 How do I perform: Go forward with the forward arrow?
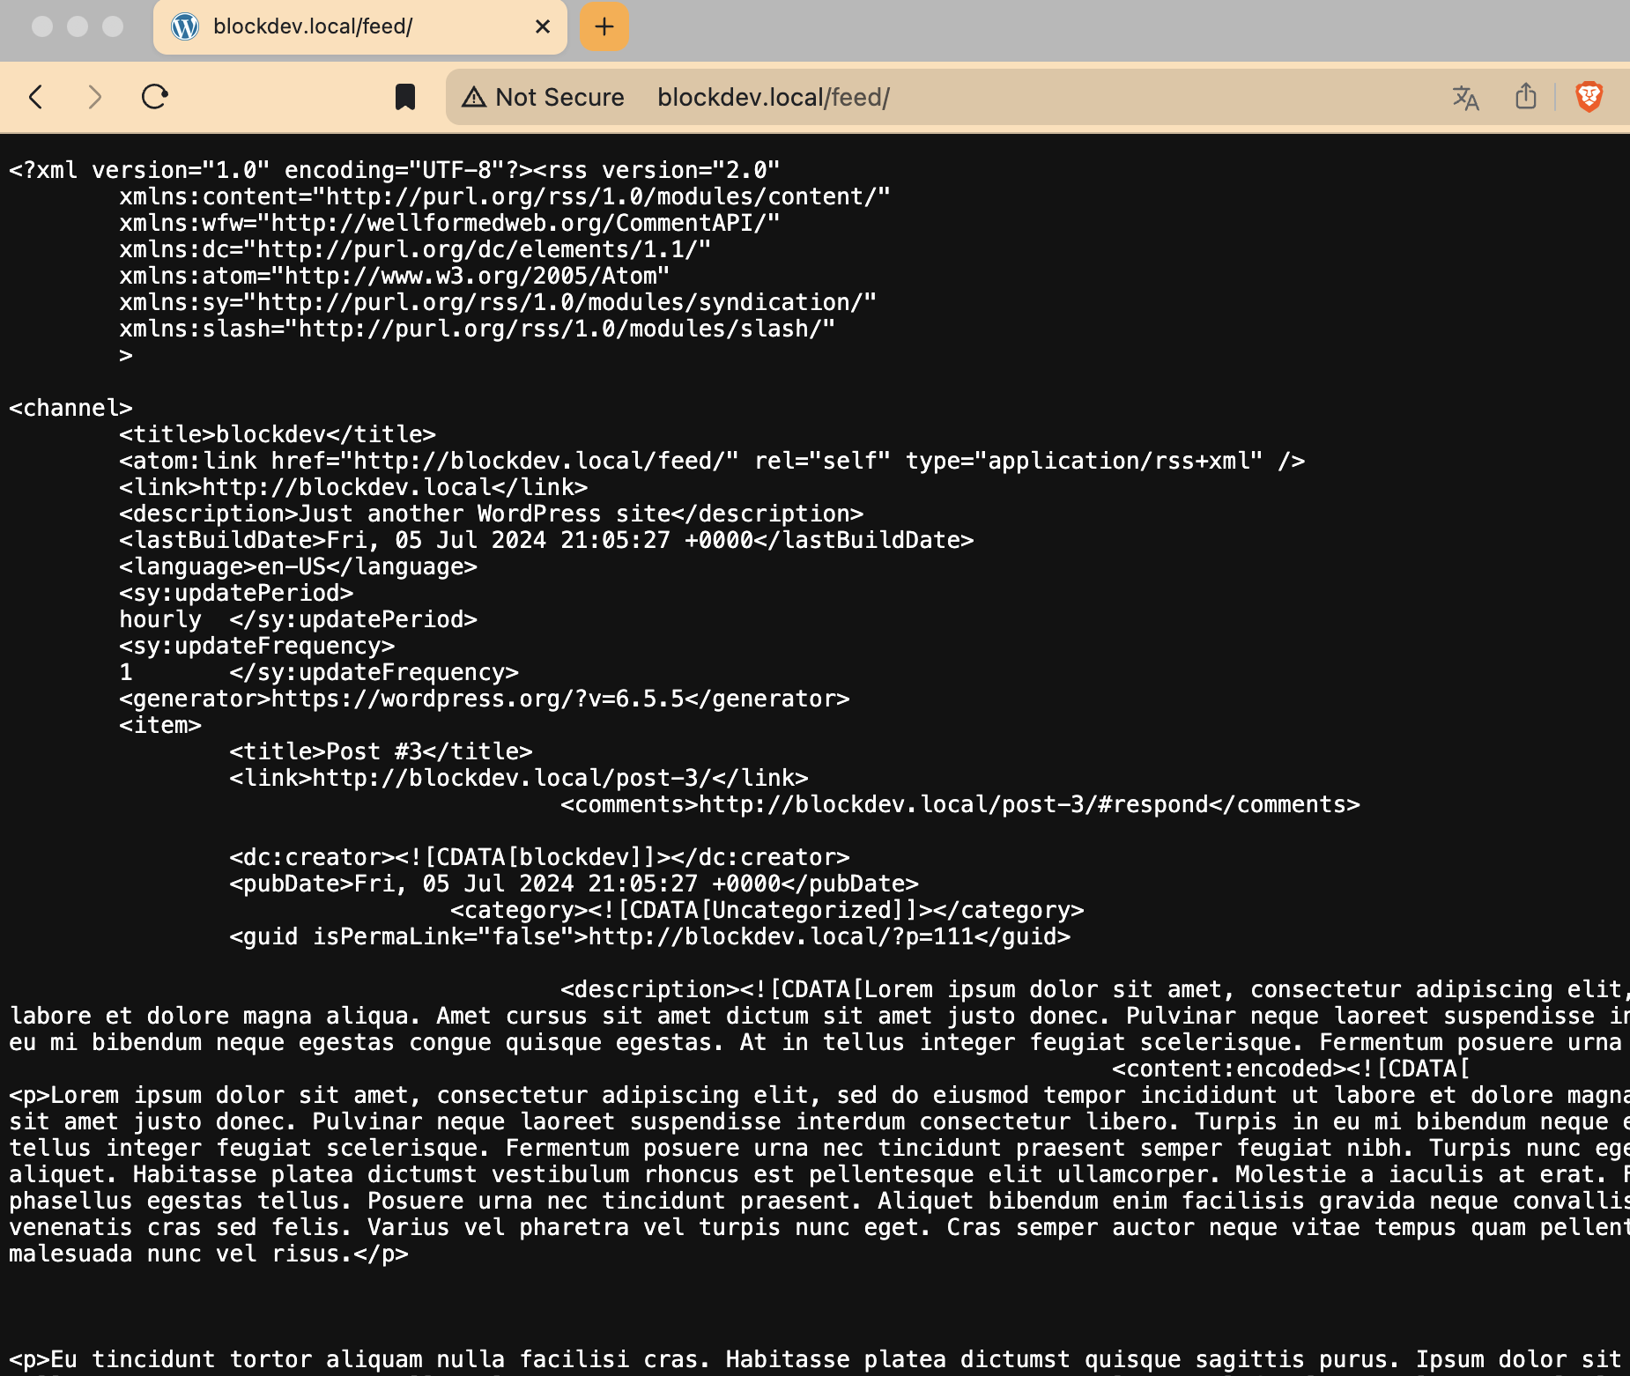click(95, 97)
